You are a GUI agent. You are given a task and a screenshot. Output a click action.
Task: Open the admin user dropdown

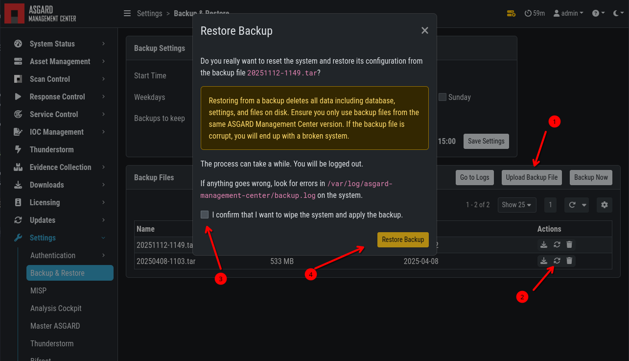568,13
